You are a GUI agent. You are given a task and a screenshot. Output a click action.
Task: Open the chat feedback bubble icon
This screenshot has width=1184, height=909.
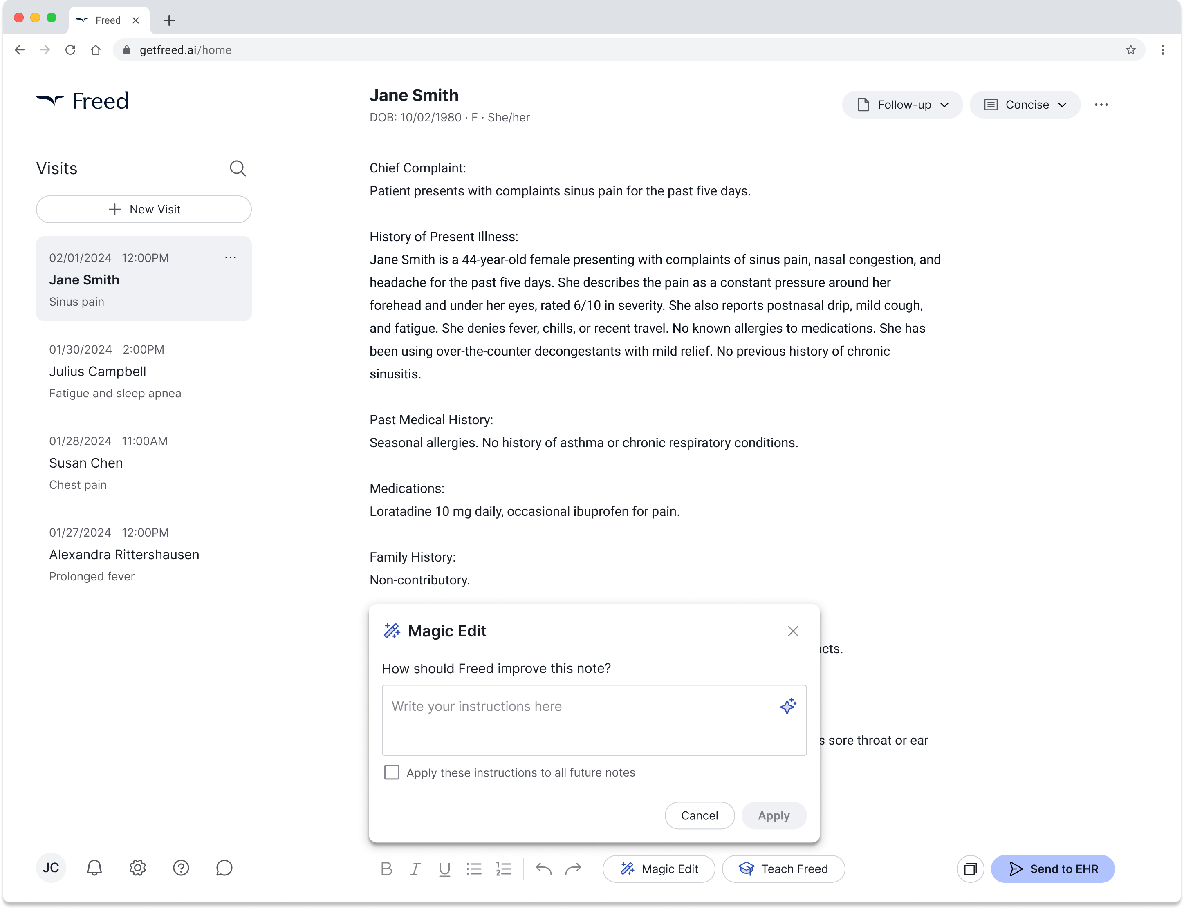(224, 868)
